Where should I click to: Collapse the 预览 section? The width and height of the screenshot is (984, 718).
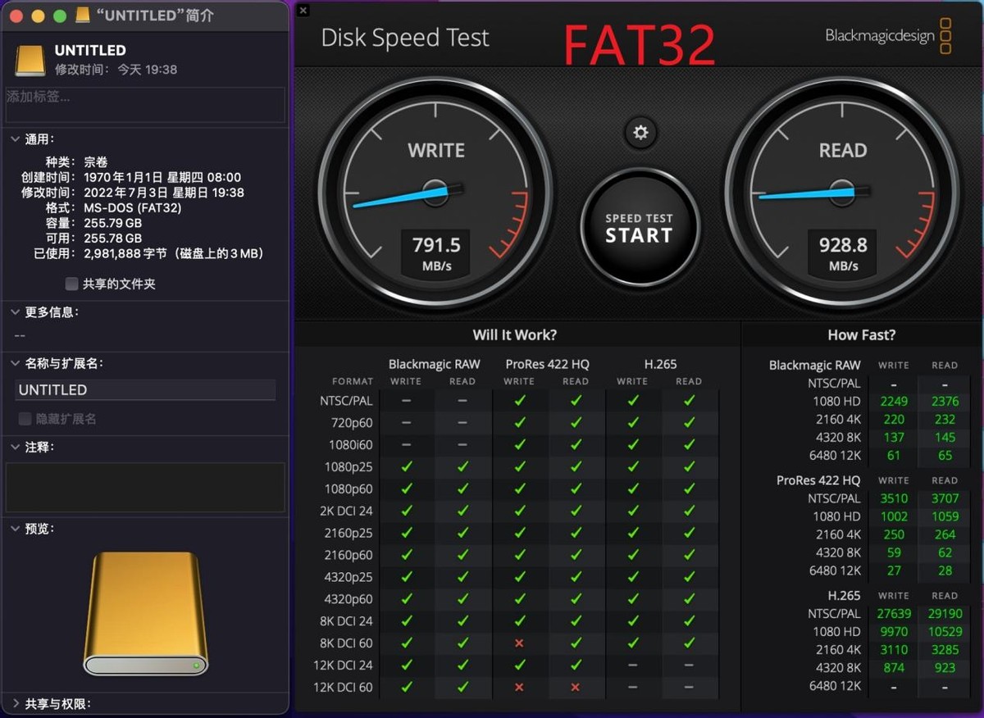pos(14,529)
